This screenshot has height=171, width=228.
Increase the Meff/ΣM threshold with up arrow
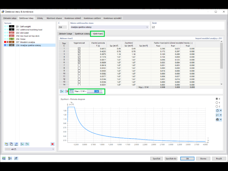click(x=101, y=90)
